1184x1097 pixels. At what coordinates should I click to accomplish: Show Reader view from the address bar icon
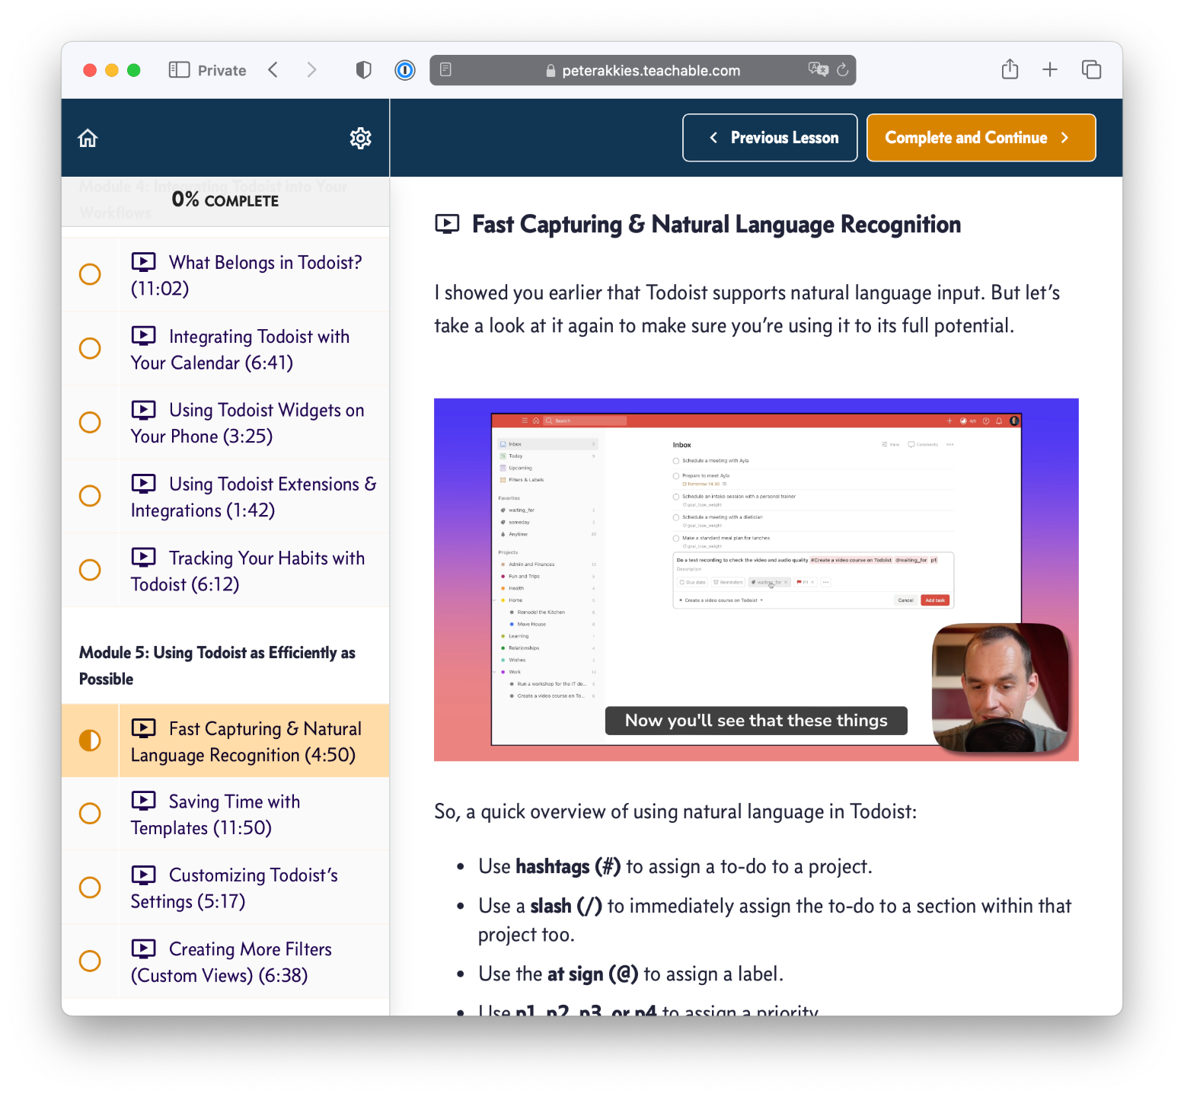(446, 70)
